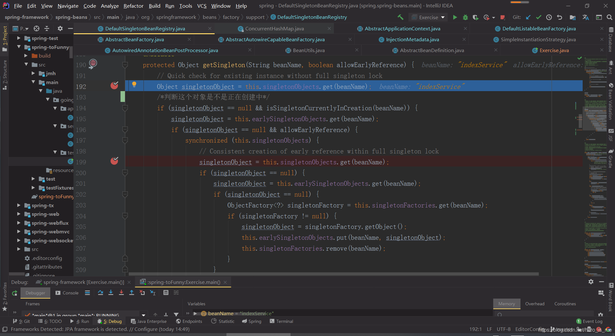Open Search Everywhere magnifier icon
The image size is (615, 336).
click(610, 17)
